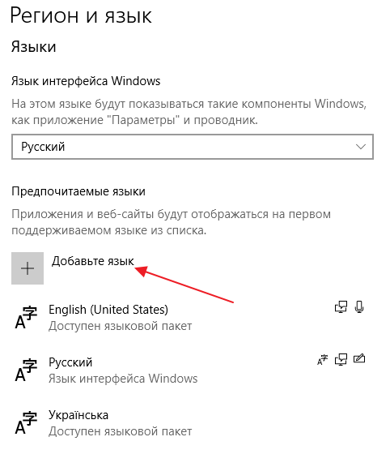The image size is (390, 454).
Task: Click the microphone speech icon in the English row
Action: (359, 307)
